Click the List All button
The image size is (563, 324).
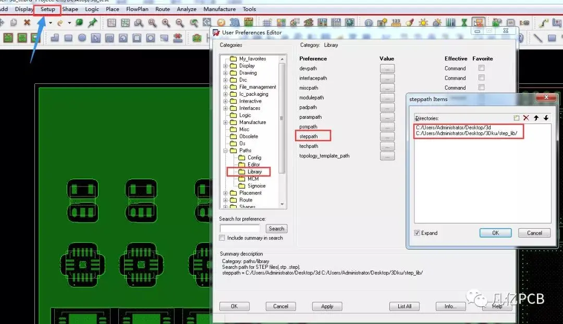coord(405,306)
